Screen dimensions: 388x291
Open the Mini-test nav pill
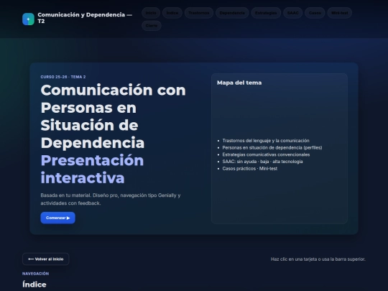coord(339,13)
